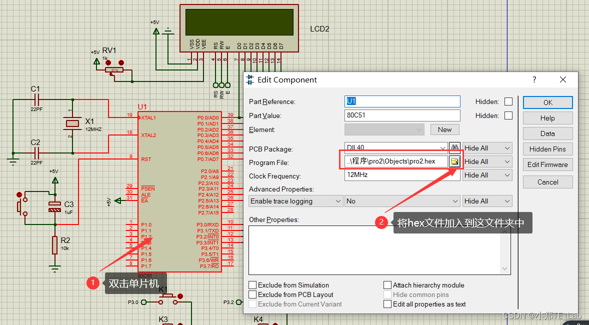Click Other Properties scrollbar down arrow
The image size is (589, 325).
pos(505,268)
